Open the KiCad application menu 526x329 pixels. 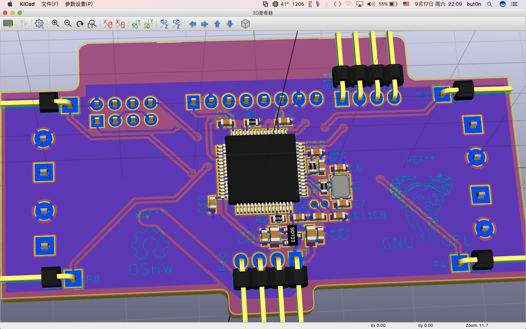coord(27,4)
